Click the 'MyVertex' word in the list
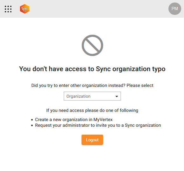This screenshot has width=184, height=171. click(103, 119)
